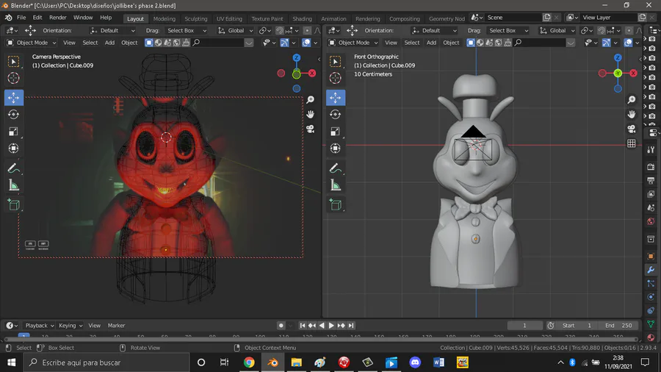This screenshot has width=661, height=372.
Task: Select Annotate pencil tool in left viewport
Action: 13,168
